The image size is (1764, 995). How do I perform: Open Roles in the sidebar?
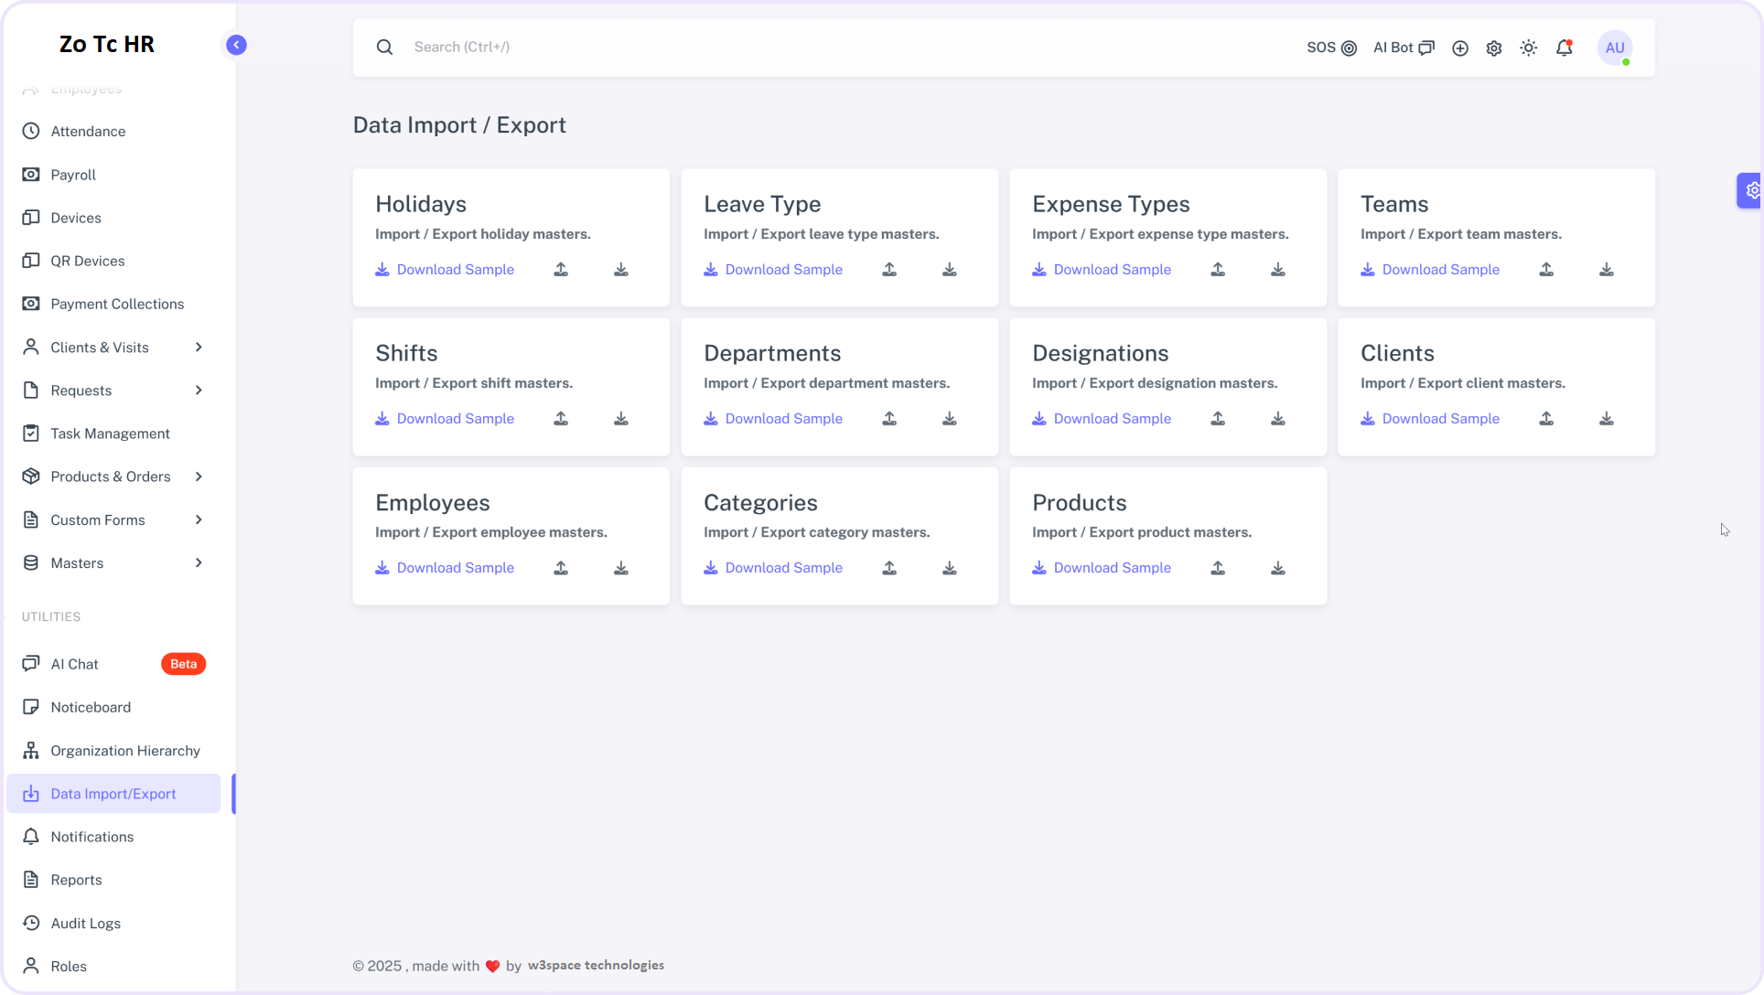pos(113,967)
